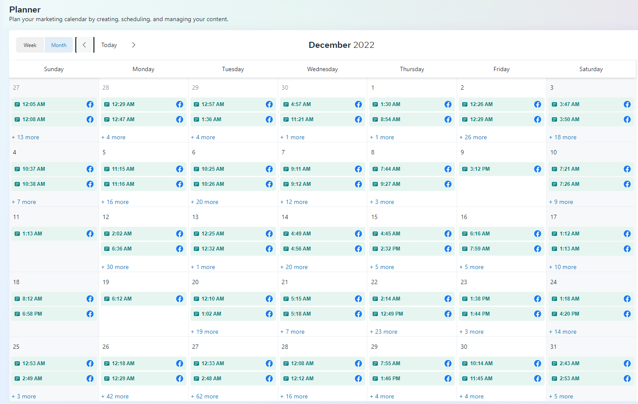This screenshot has height=404, width=638.
Task: Click post type icon on December 1 8:54 AM entry
Action: pos(375,119)
